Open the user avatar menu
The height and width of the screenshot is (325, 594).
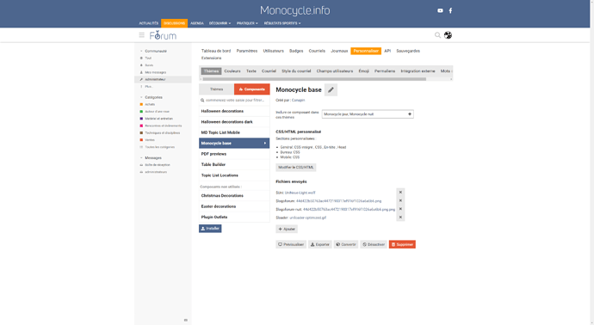(x=448, y=35)
